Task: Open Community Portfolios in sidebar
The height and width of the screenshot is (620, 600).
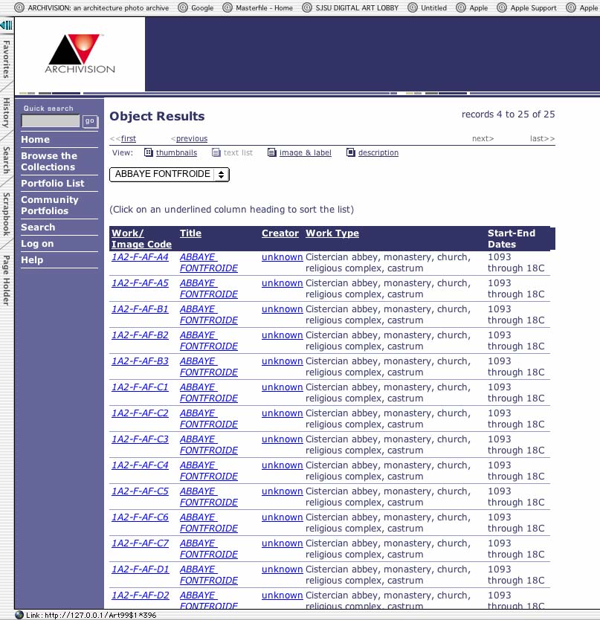Action: pyautogui.click(x=50, y=205)
